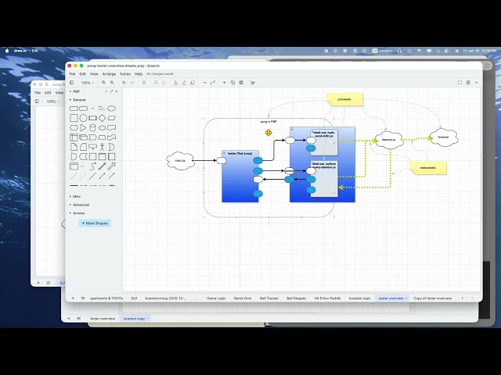Screen dimensions: 501x375
Task: Open the Help menu
Action: 139,74
